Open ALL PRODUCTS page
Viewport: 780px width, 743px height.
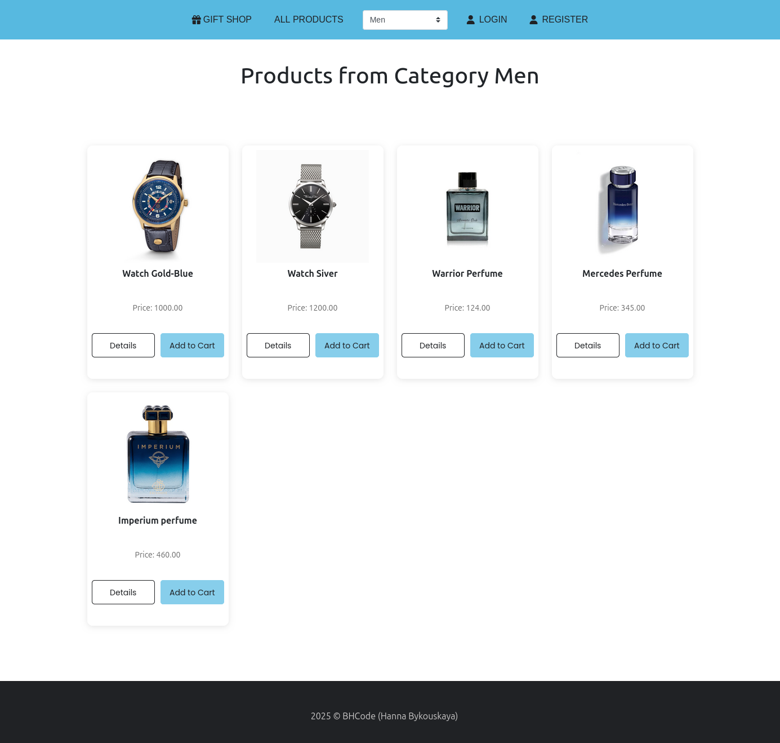(309, 20)
